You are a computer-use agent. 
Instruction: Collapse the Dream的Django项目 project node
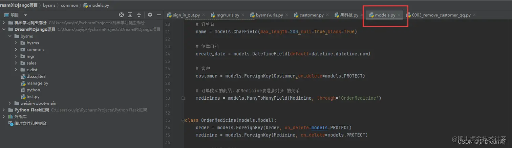[4, 29]
